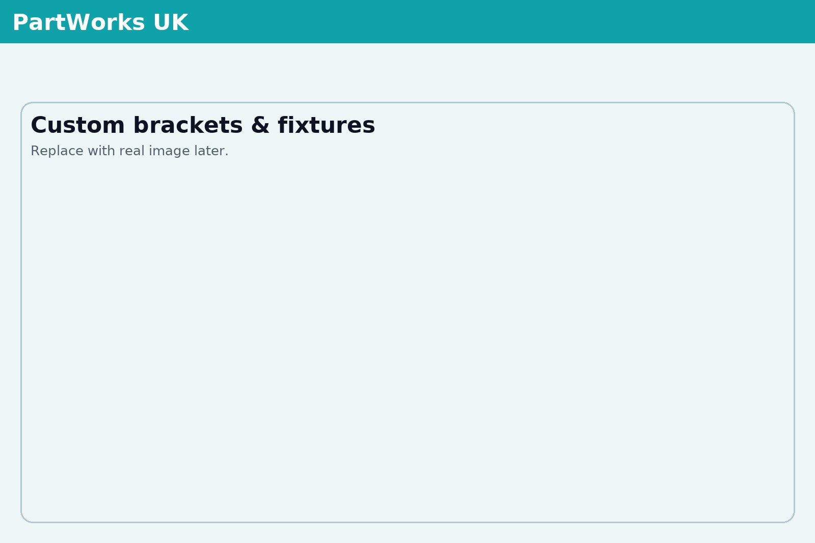
Task: Click the Custom brackets & fixtures heading
Action: pos(203,125)
